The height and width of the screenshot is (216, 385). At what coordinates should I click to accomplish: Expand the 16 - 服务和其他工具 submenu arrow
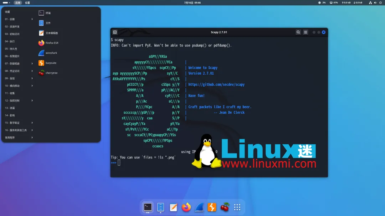point(32,130)
